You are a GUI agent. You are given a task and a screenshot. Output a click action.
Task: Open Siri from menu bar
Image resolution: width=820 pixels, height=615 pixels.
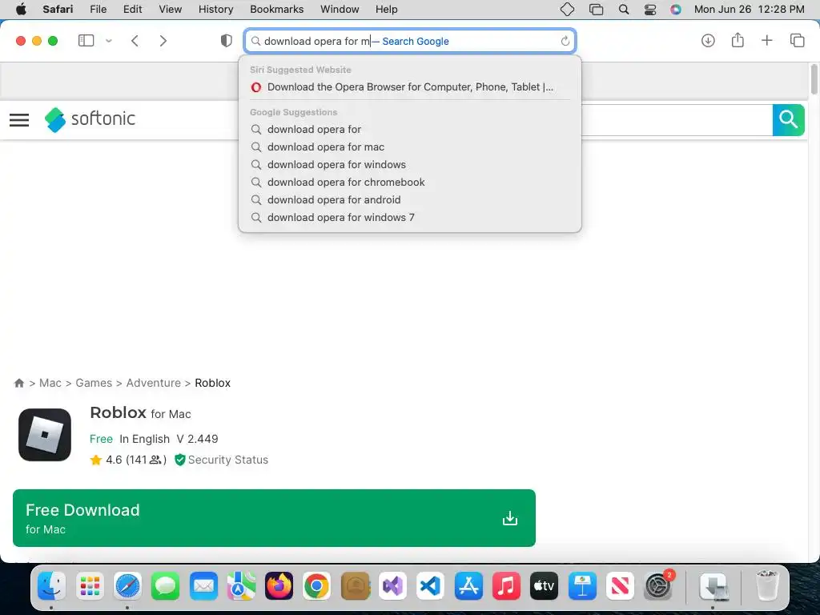click(x=676, y=10)
